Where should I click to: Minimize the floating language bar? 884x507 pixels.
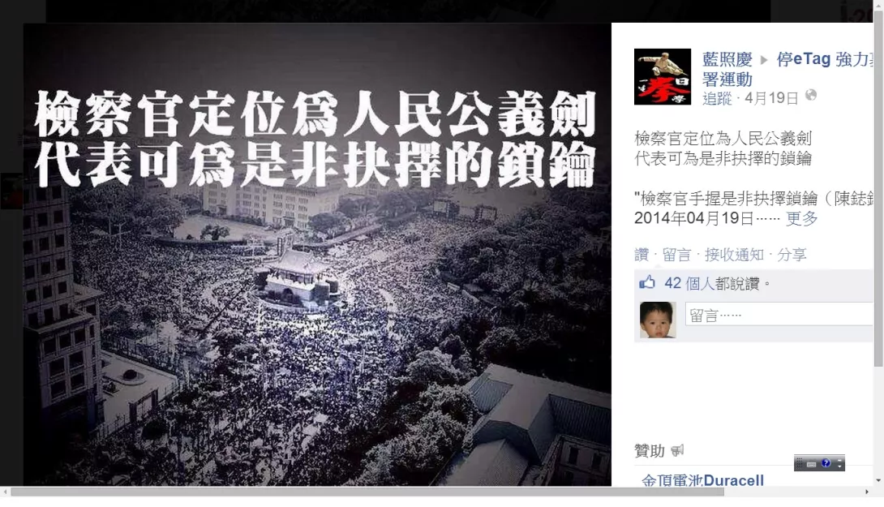pyautogui.click(x=839, y=460)
